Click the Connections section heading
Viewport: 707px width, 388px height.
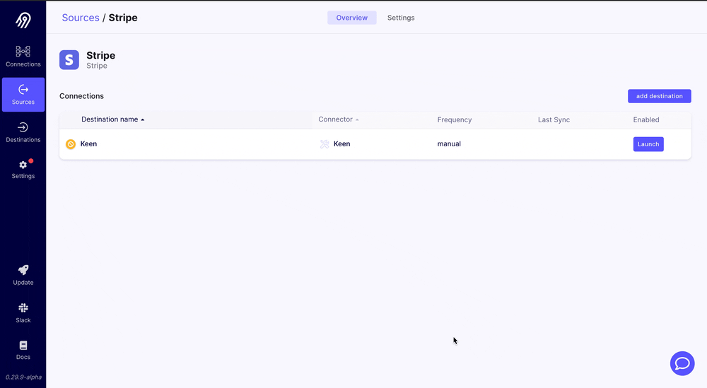point(81,96)
